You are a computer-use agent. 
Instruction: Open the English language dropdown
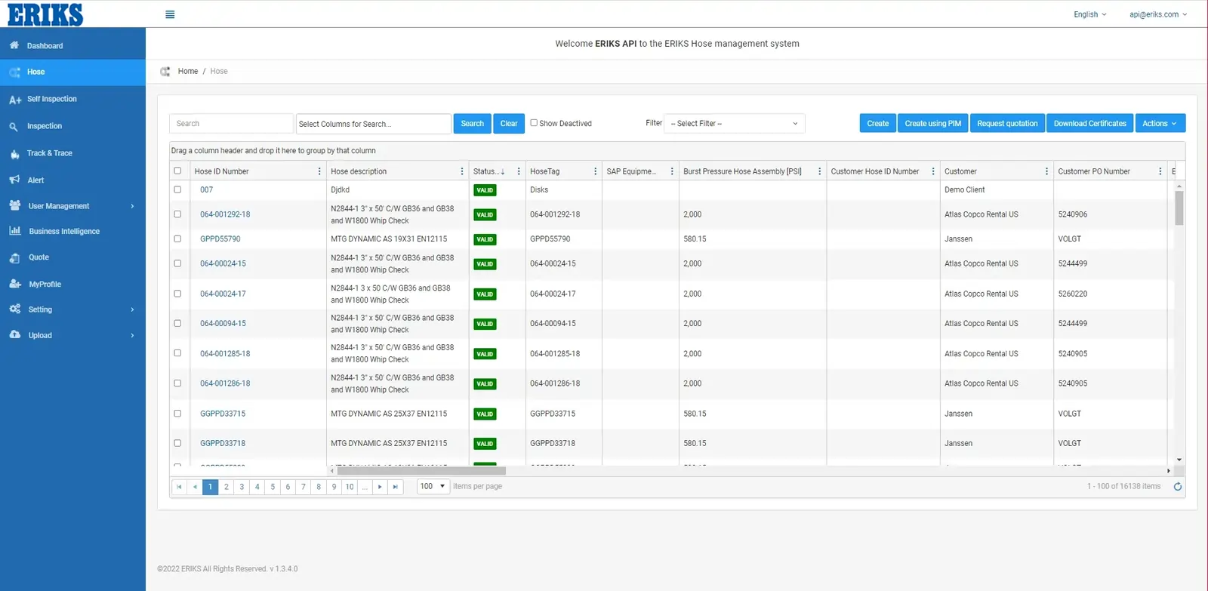pyautogui.click(x=1089, y=14)
